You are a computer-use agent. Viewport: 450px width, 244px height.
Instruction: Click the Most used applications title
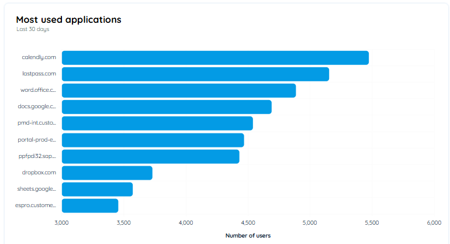pyautogui.click(x=68, y=20)
